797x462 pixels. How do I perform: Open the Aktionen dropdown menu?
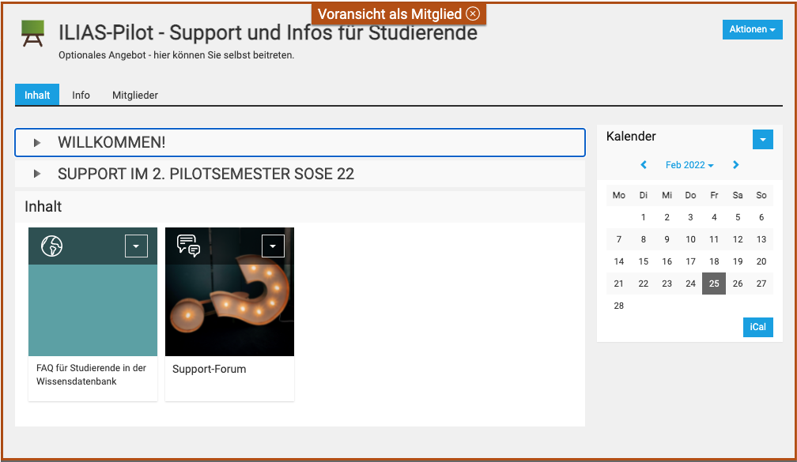[752, 29]
